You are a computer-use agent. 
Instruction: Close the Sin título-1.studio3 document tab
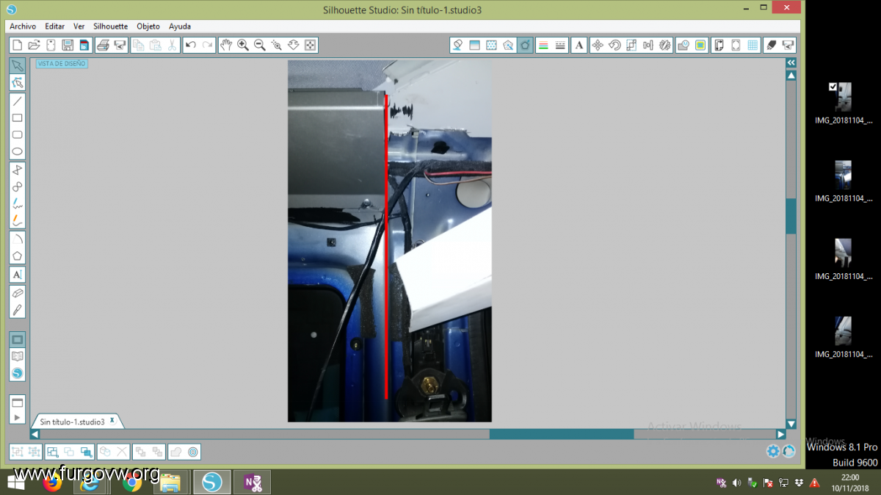[x=112, y=421]
